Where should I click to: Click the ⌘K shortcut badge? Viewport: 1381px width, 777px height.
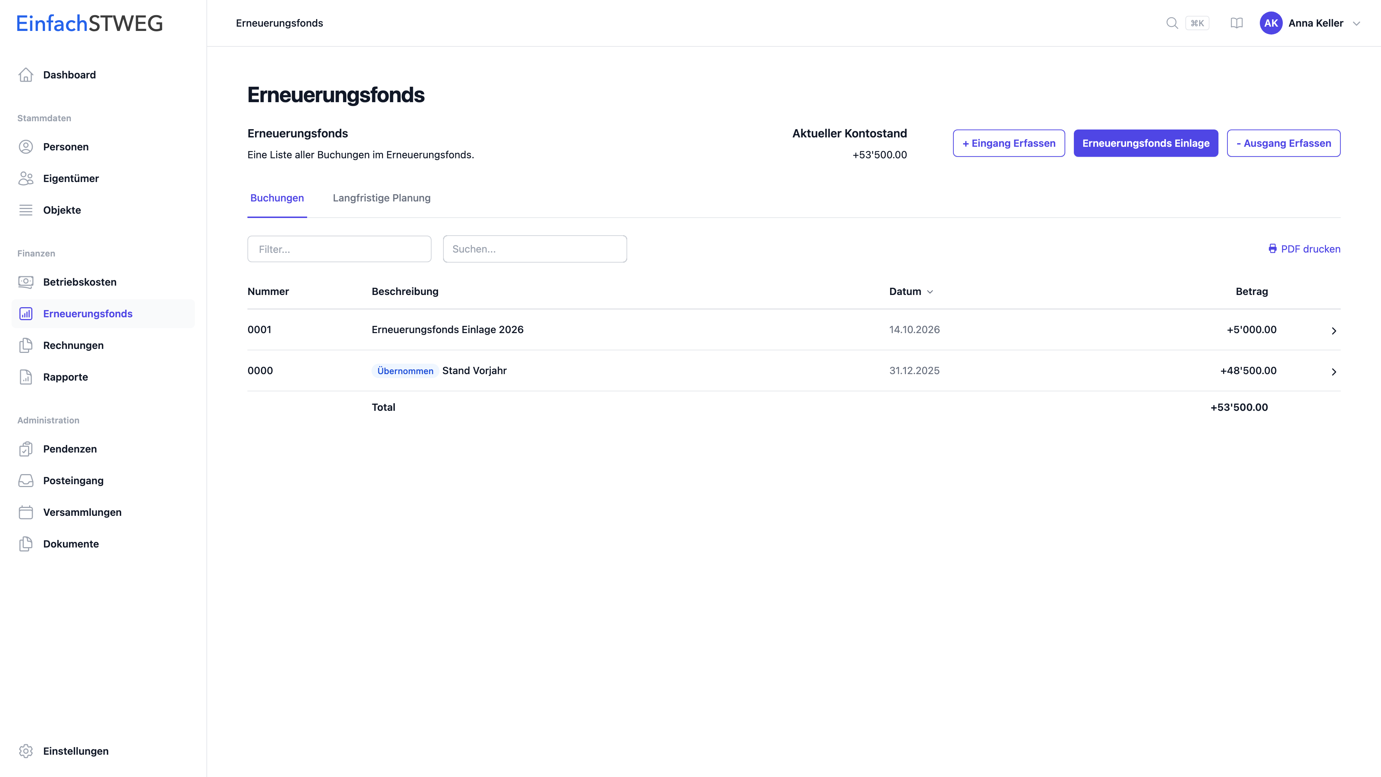(1197, 23)
